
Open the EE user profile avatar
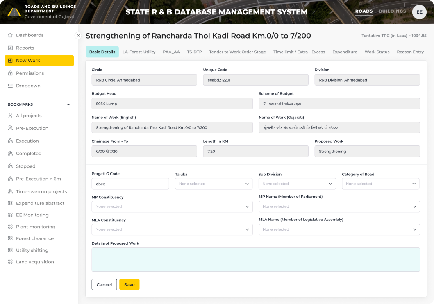pyautogui.click(x=419, y=12)
